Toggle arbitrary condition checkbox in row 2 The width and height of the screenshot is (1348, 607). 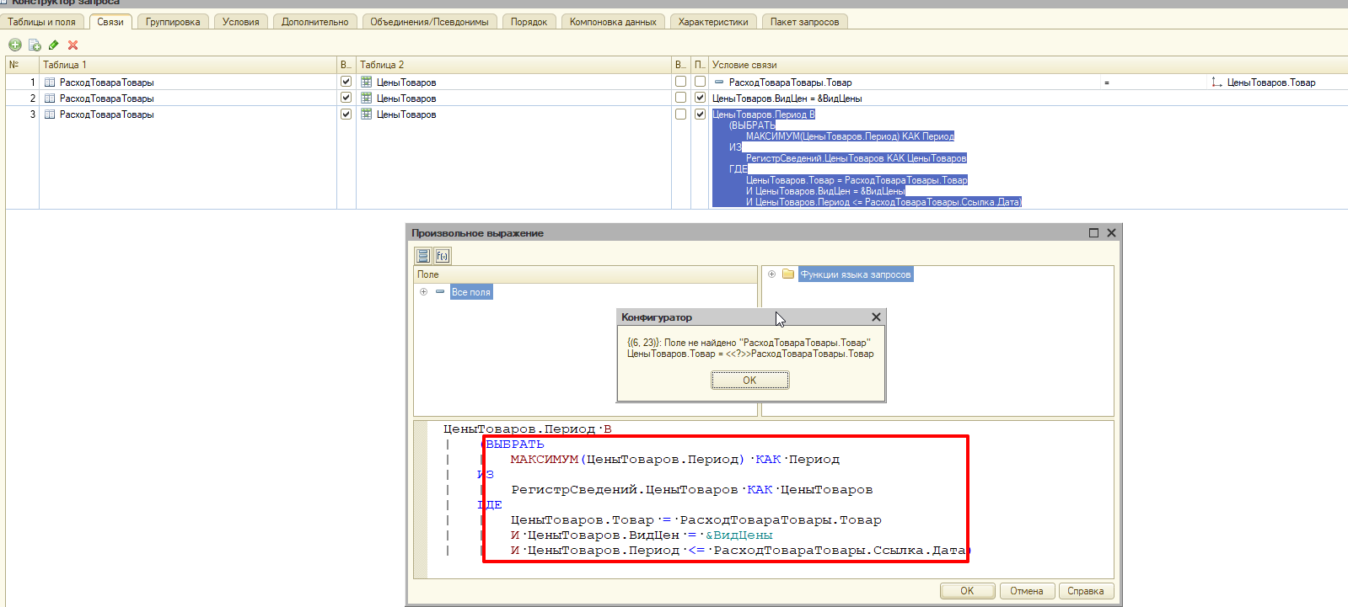(700, 98)
